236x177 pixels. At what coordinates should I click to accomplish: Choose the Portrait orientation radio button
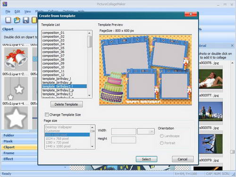[161, 143]
